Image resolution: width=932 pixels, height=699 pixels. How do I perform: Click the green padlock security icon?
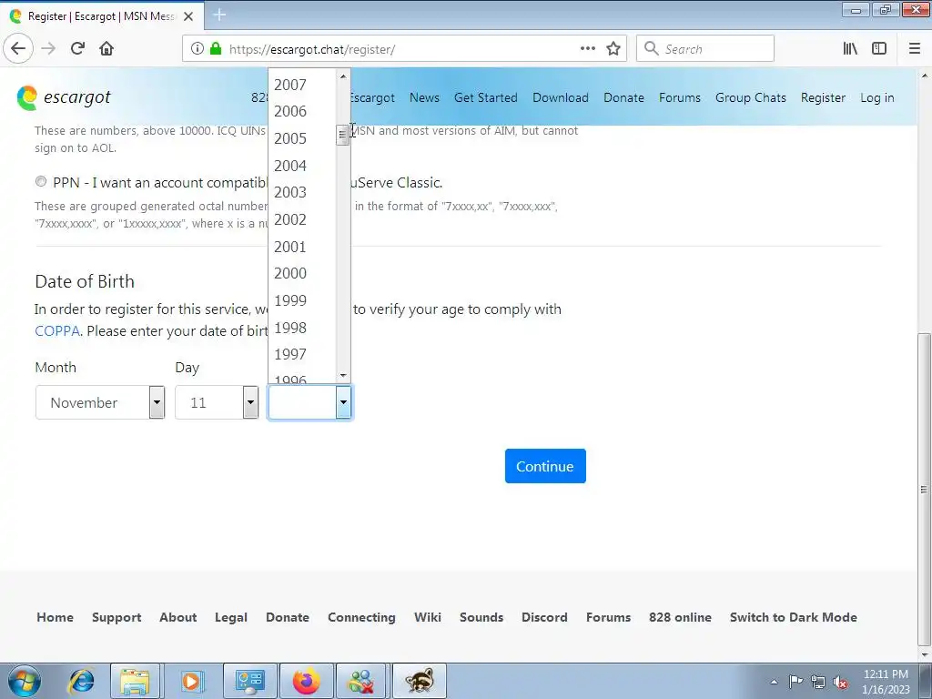(x=216, y=49)
